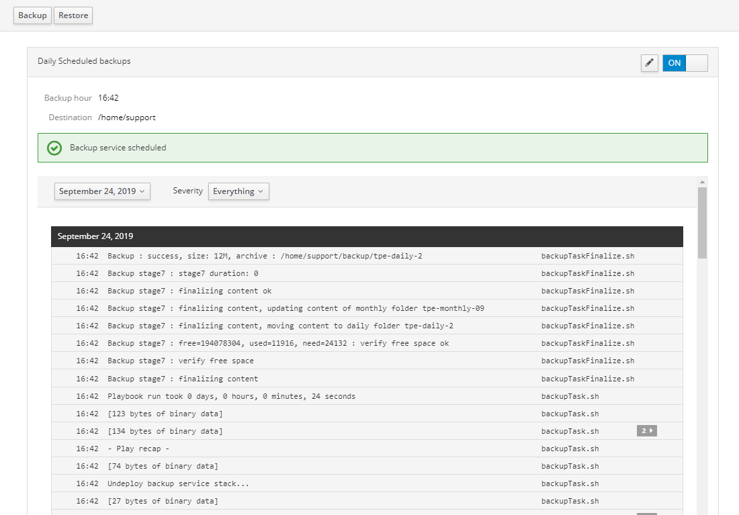
Task: Click the dark September 24, 2019 log header
Action: [366, 236]
